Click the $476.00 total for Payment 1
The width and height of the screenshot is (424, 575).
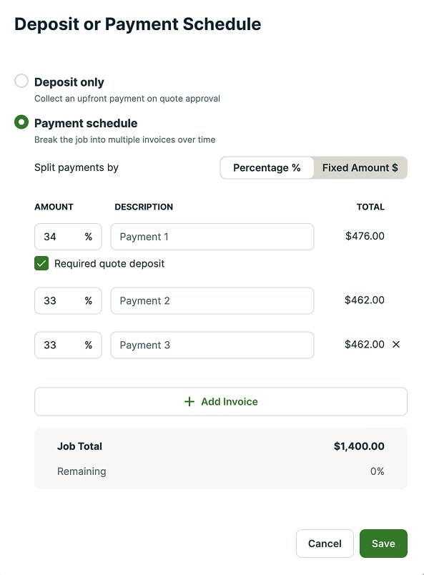coord(370,236)
